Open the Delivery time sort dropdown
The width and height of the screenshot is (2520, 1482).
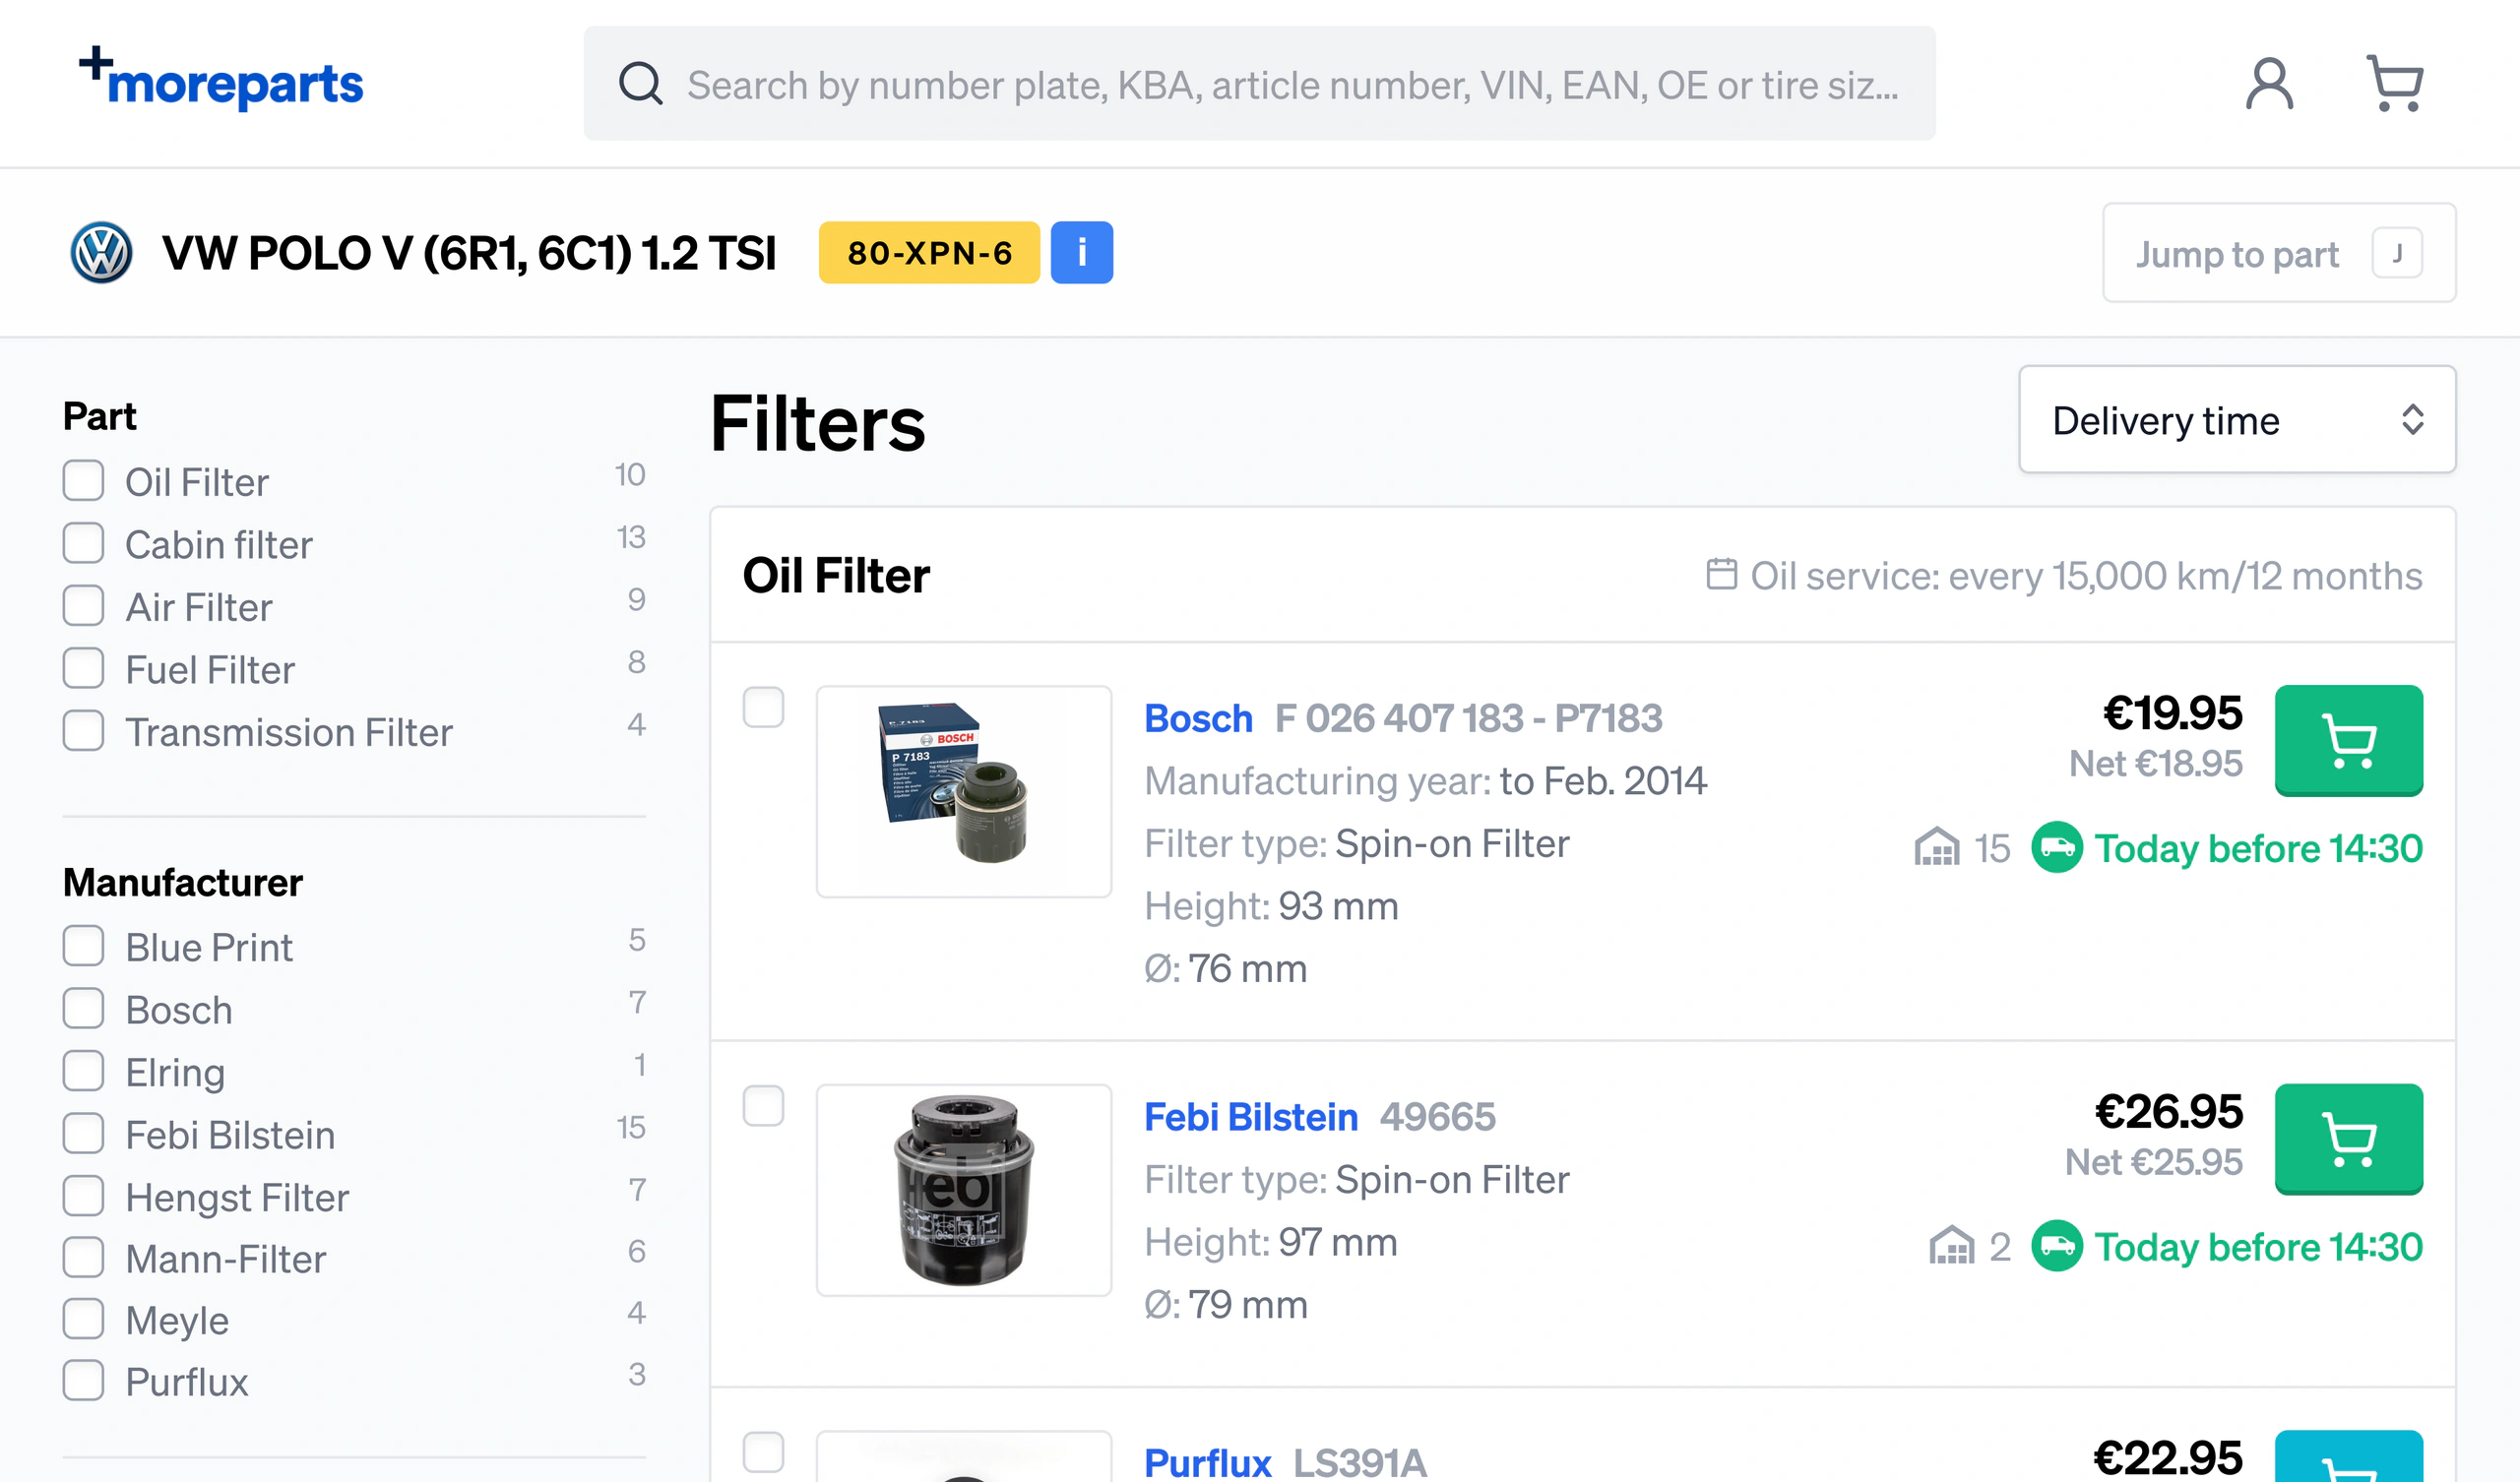coord(2237,420)
